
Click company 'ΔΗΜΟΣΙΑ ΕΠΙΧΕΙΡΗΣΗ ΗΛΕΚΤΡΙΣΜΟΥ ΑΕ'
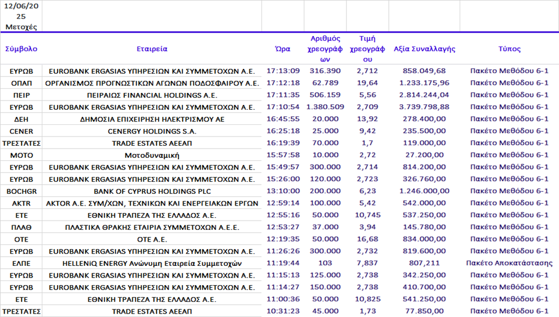152,119
